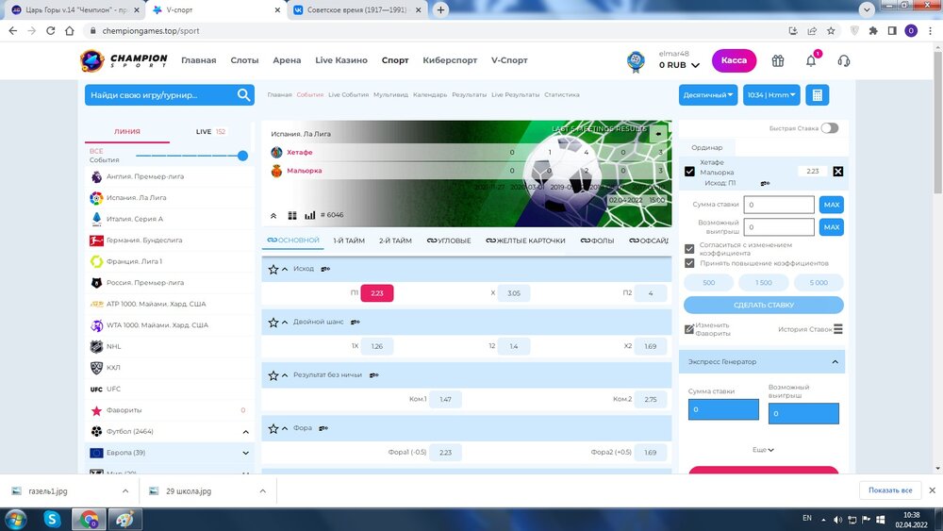The height and width of the screenshot is (531, 943).
Task: Click the Windows Start button
Action: (15, 519)
